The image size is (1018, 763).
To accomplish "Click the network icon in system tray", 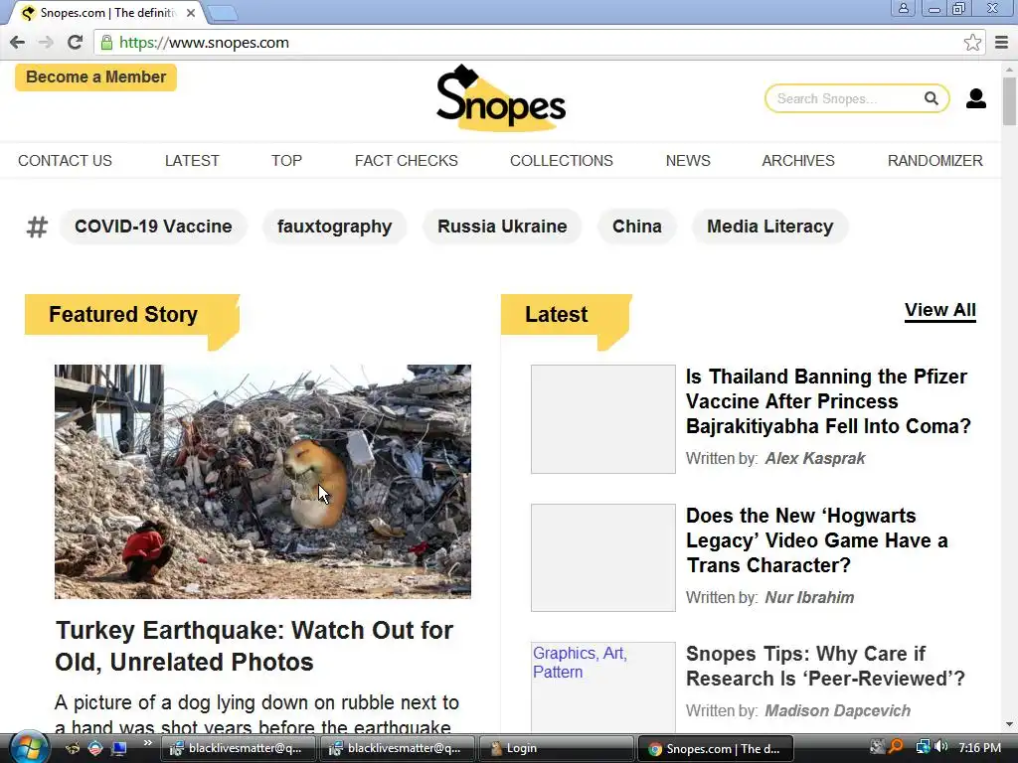I will (x=923, y=747).
